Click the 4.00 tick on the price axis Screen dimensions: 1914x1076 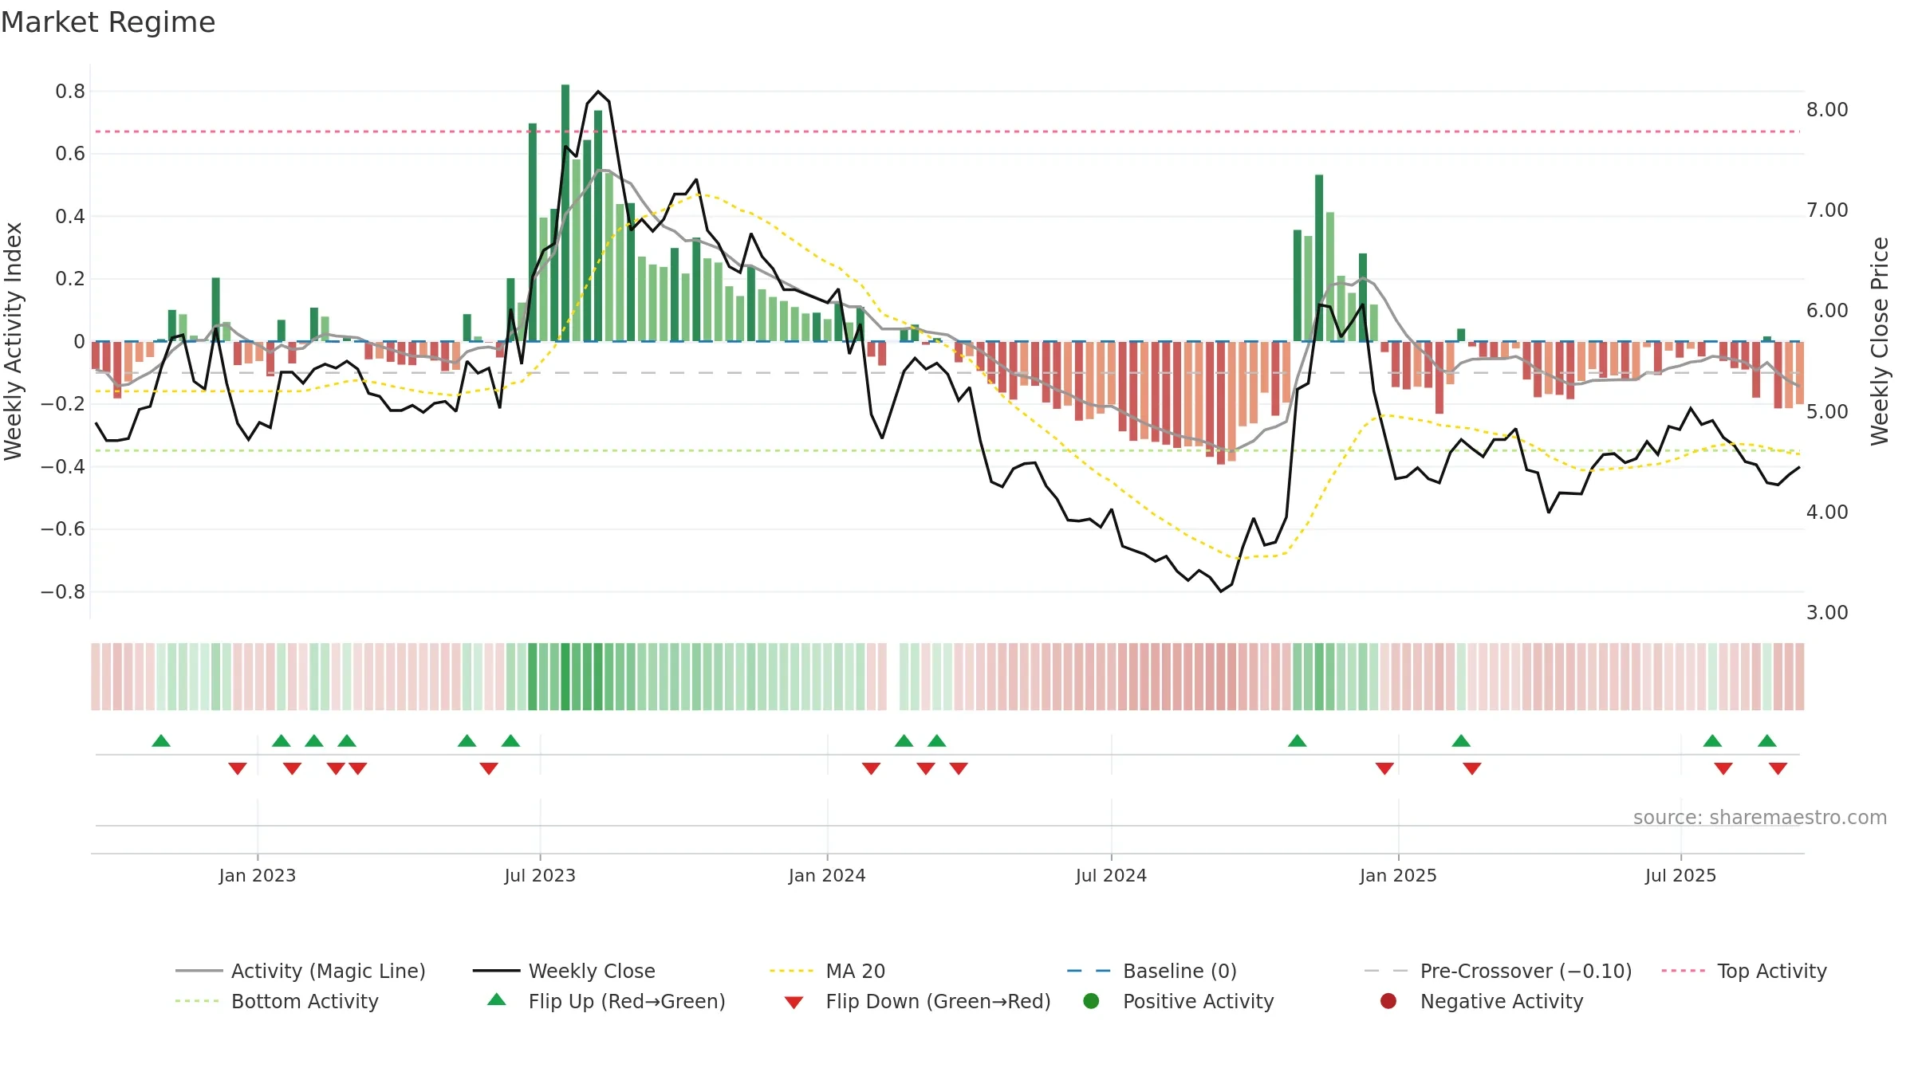1827,512
